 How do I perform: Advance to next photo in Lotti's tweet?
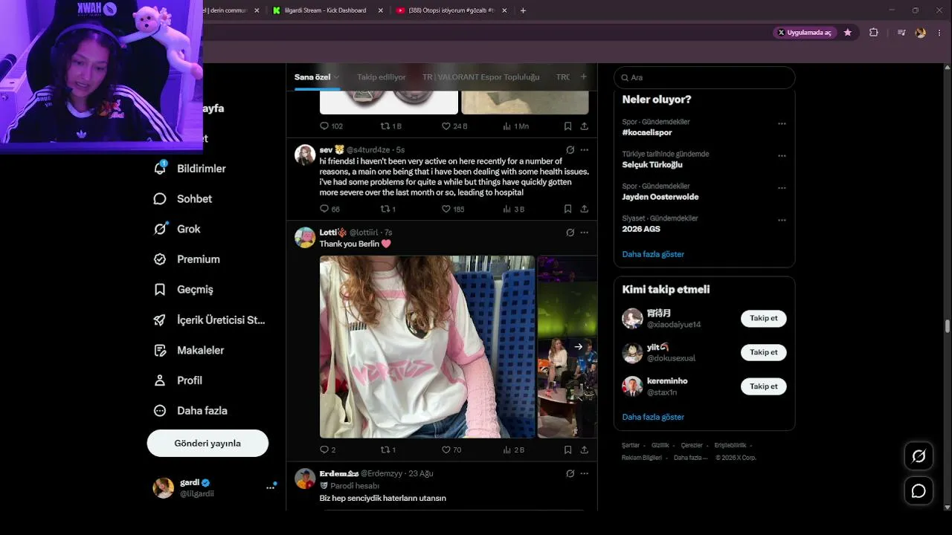[x=578, y=347]
